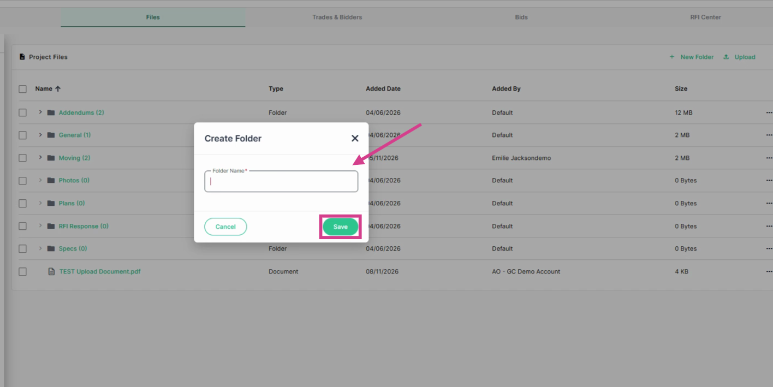Close the Create Folder dialog with X
The image size is (773, 387).
point(355,139)
